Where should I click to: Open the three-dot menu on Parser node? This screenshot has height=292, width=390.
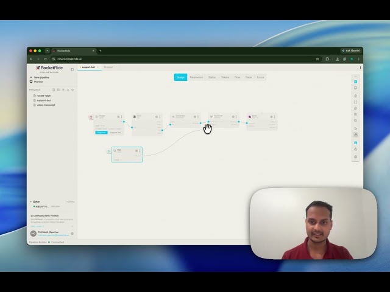click(x=160, y=117)
